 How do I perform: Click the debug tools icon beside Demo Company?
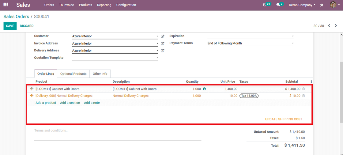[322, 5]
